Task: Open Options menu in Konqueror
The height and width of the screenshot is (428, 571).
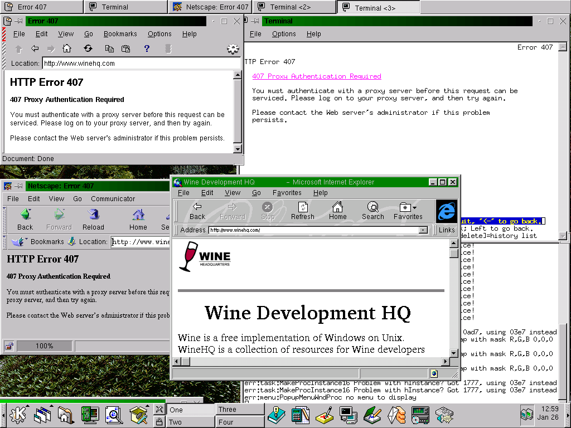Action: (159, 34)
